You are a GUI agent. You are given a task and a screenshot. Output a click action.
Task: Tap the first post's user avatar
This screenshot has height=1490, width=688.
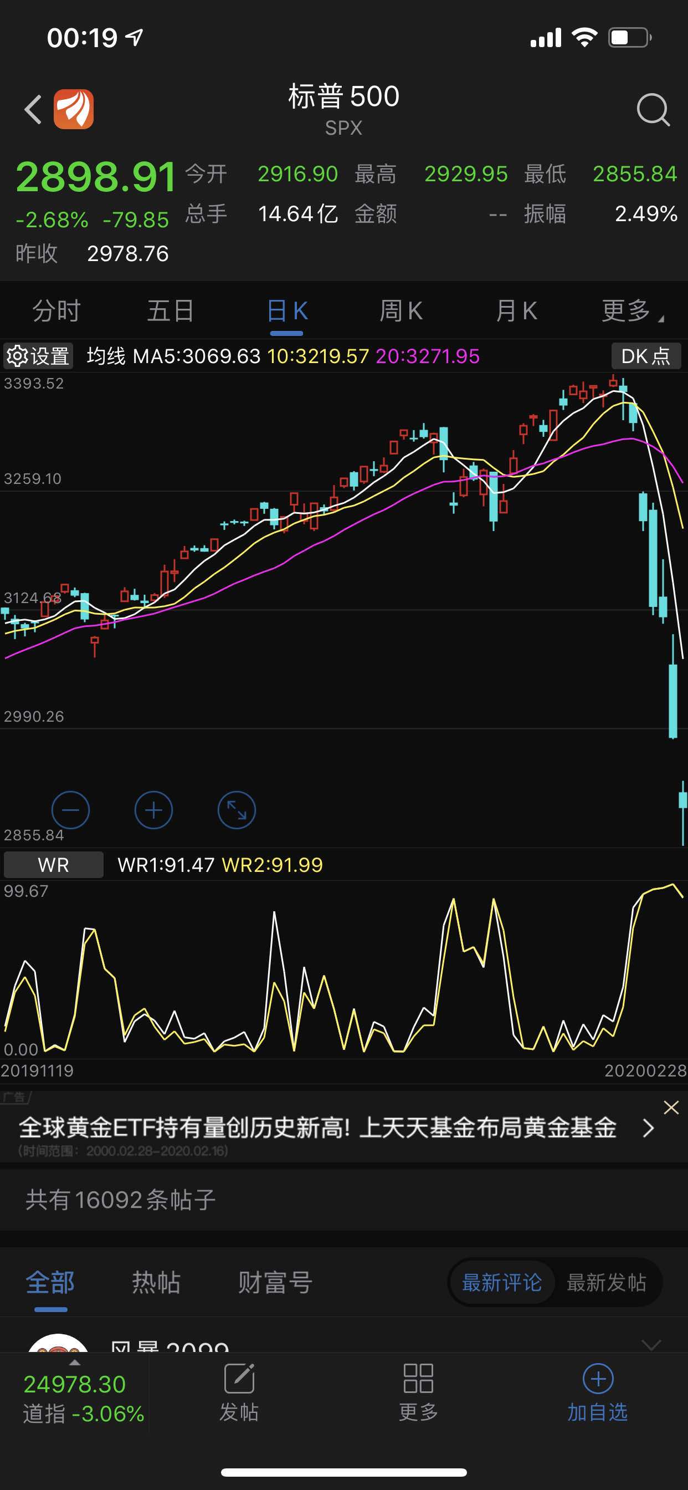(58, 1343)
